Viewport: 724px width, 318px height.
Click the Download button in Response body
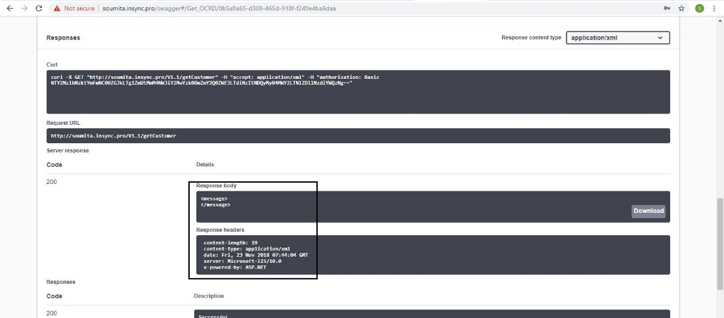(649, 211)
